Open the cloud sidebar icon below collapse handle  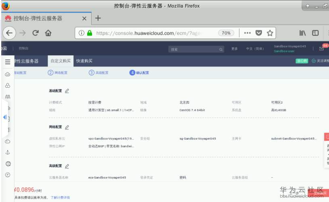click(8, 141)
